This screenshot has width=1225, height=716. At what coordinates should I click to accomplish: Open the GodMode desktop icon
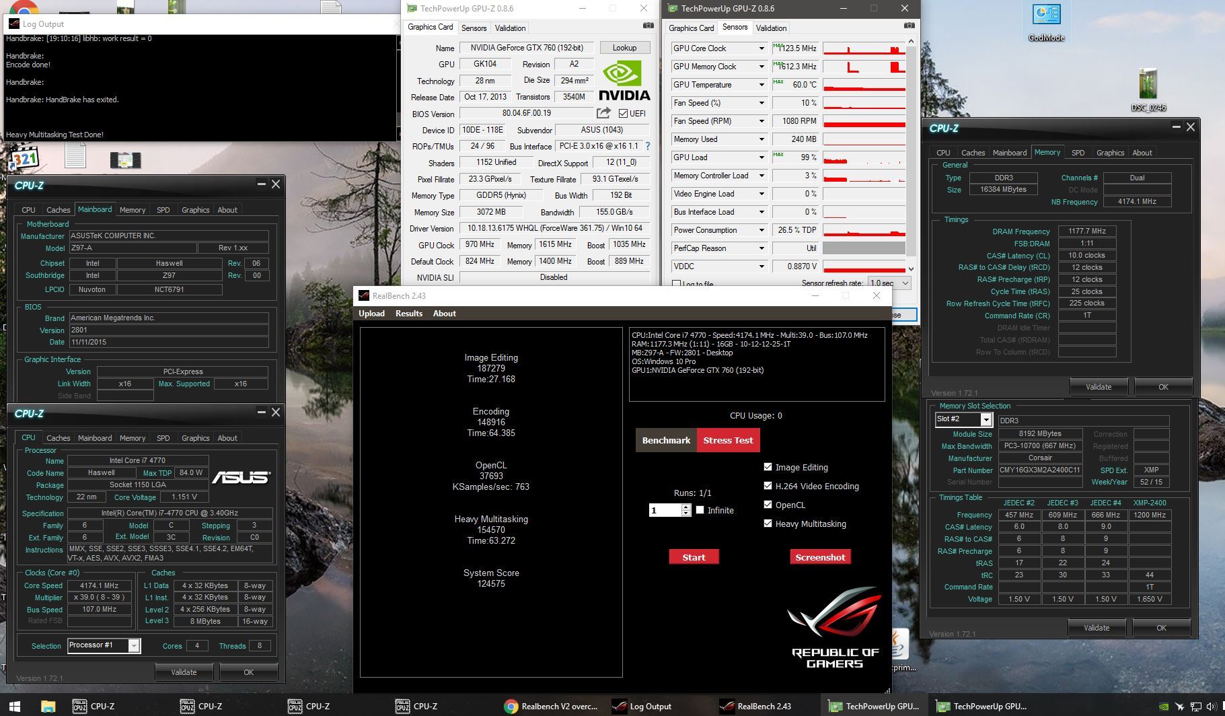coord(1046,22)
